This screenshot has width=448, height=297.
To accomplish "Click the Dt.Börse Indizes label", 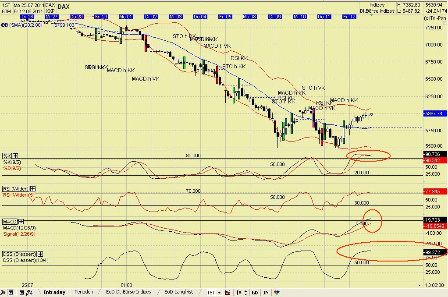I will (x=376, y=11).
